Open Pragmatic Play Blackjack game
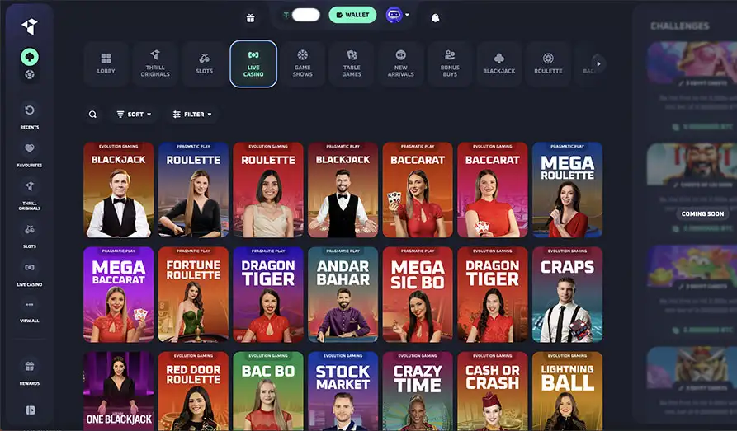The image size is (737, 431). click(343, 190)
